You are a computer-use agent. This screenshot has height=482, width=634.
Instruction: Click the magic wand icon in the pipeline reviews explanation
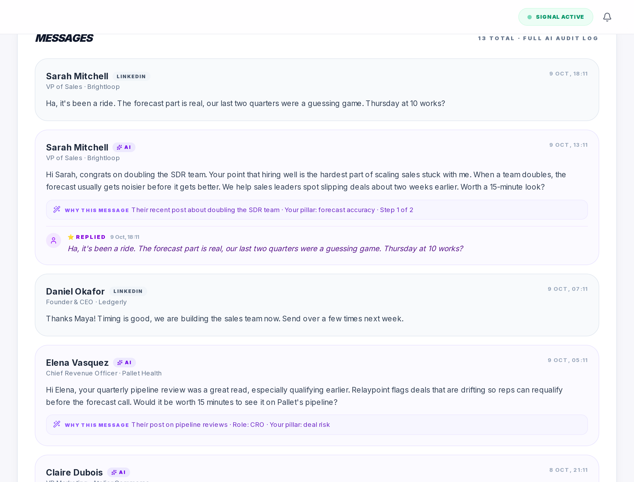click(57, 424)
